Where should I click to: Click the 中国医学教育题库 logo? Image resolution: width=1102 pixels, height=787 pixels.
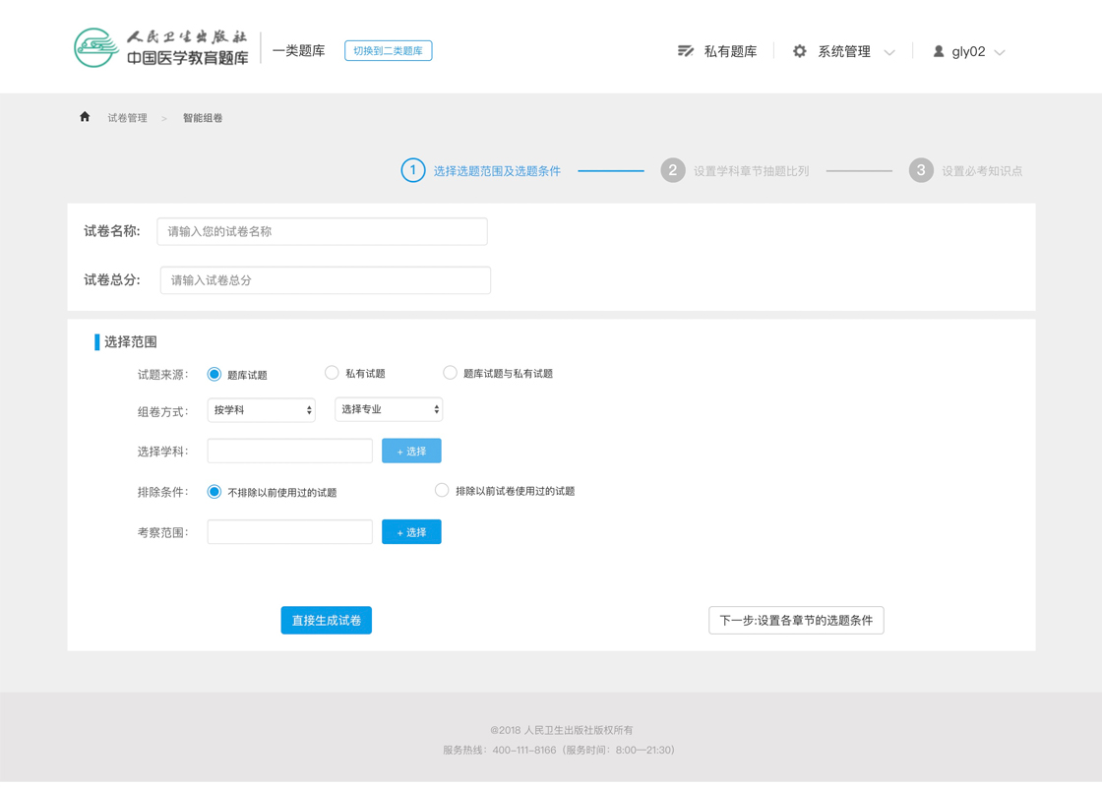[x=161, y=48]
